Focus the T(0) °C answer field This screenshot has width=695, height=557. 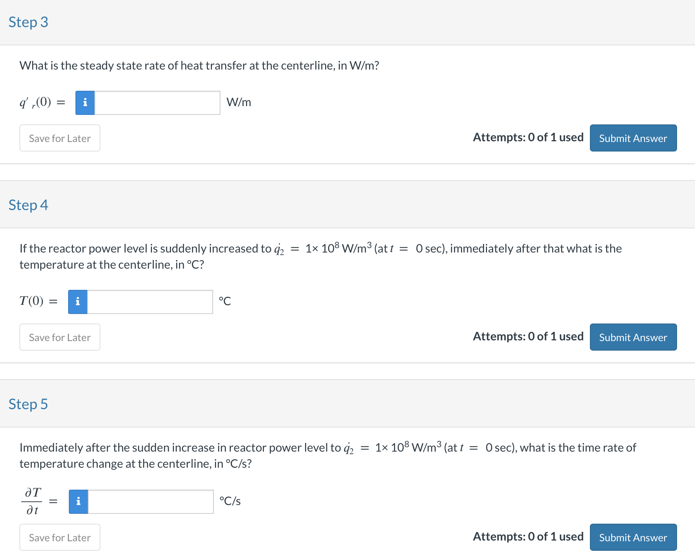tap(150, 302)
